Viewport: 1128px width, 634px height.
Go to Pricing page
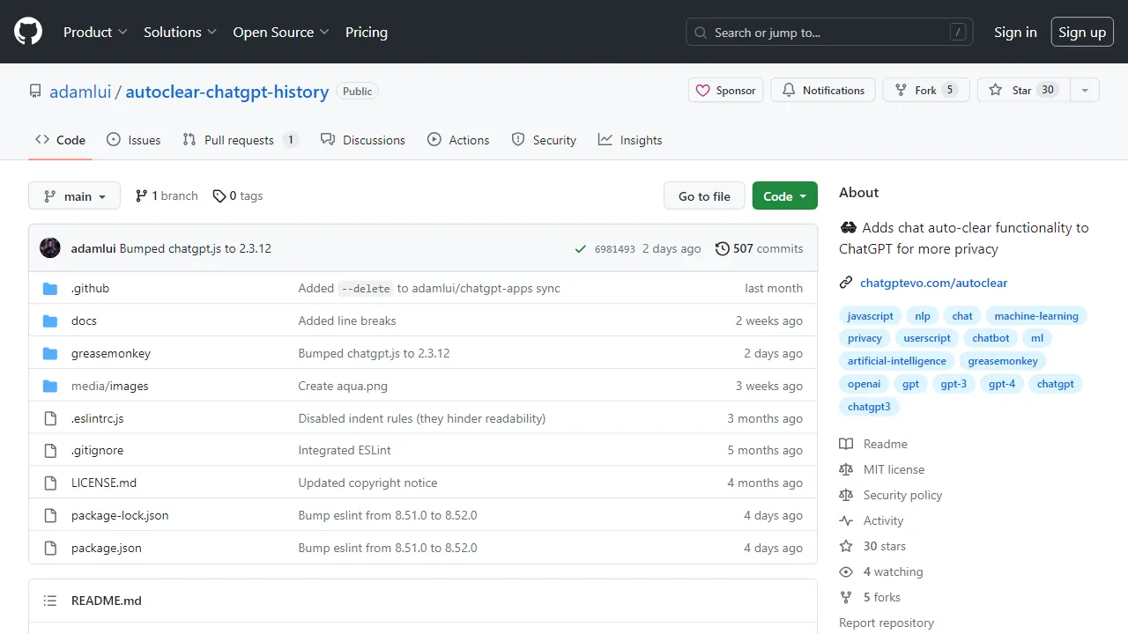[x=367, y=32]
